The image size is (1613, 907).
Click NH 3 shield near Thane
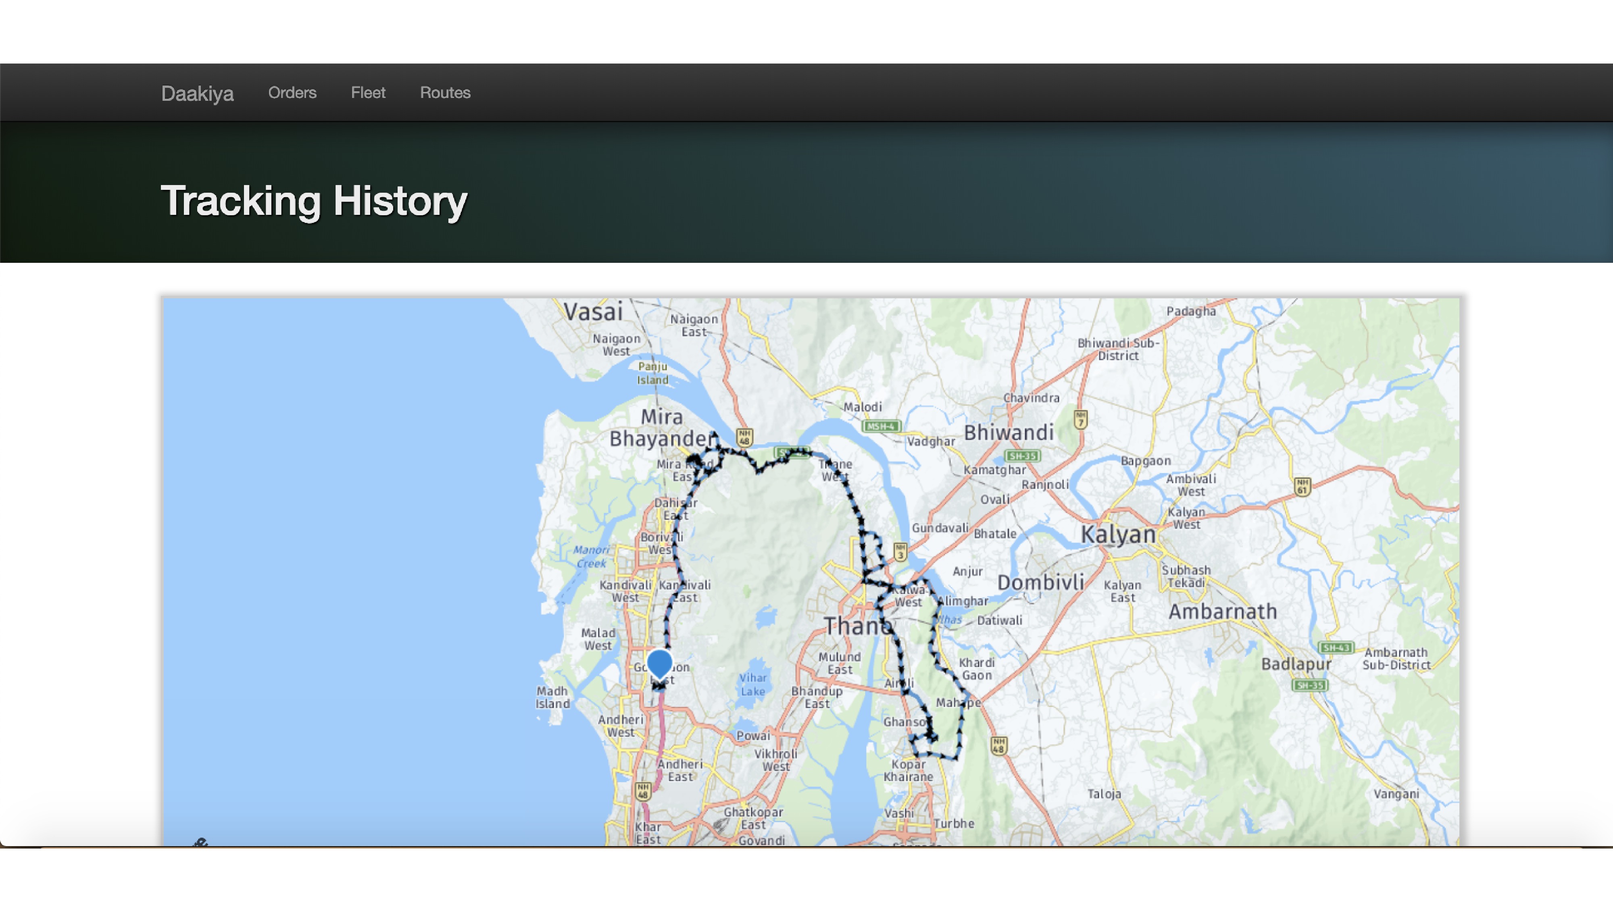(x=900, y=551)
